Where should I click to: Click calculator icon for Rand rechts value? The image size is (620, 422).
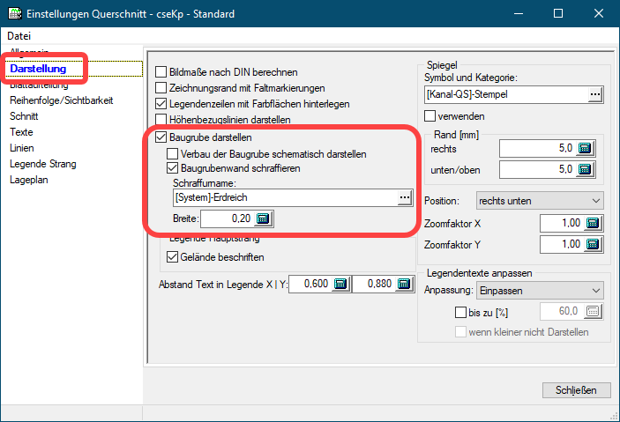592,147
